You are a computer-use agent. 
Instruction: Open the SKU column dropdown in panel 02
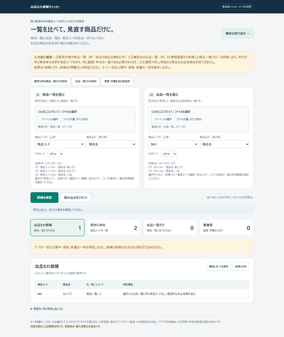[173, 144]
